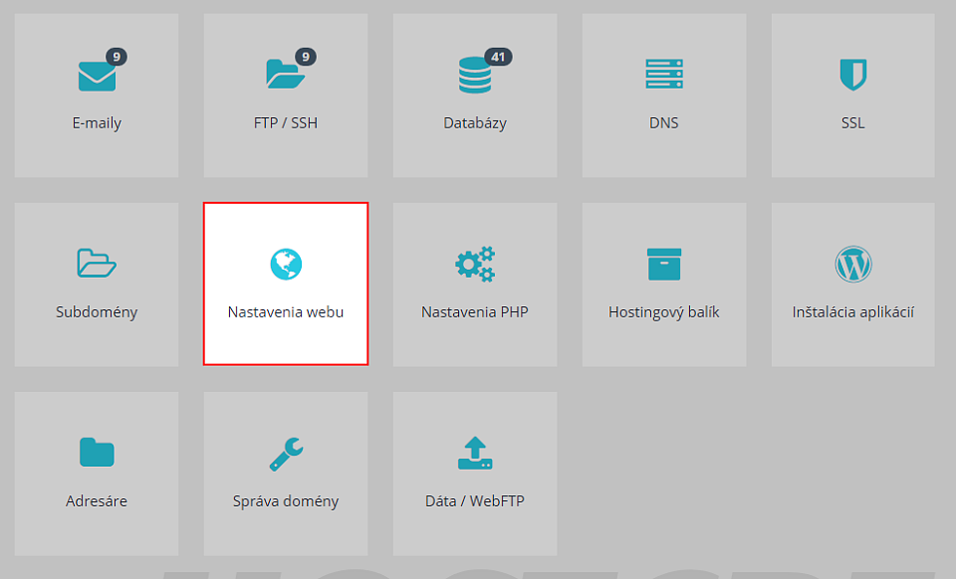
Task: Click the Subdomény open folder icon
Action: [97, 263]
